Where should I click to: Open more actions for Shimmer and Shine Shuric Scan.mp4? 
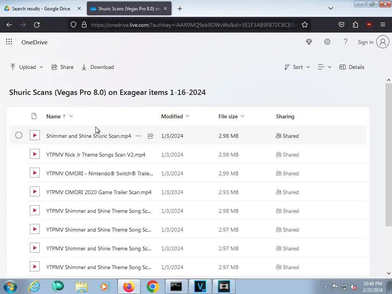(138, 136)
